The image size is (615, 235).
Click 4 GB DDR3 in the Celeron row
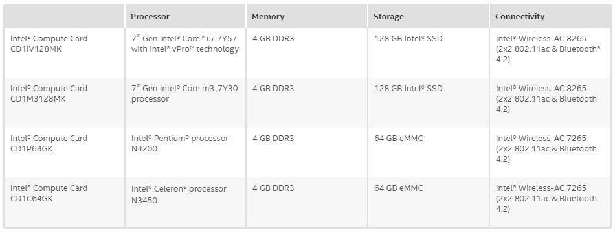click(x=273, y=188)
